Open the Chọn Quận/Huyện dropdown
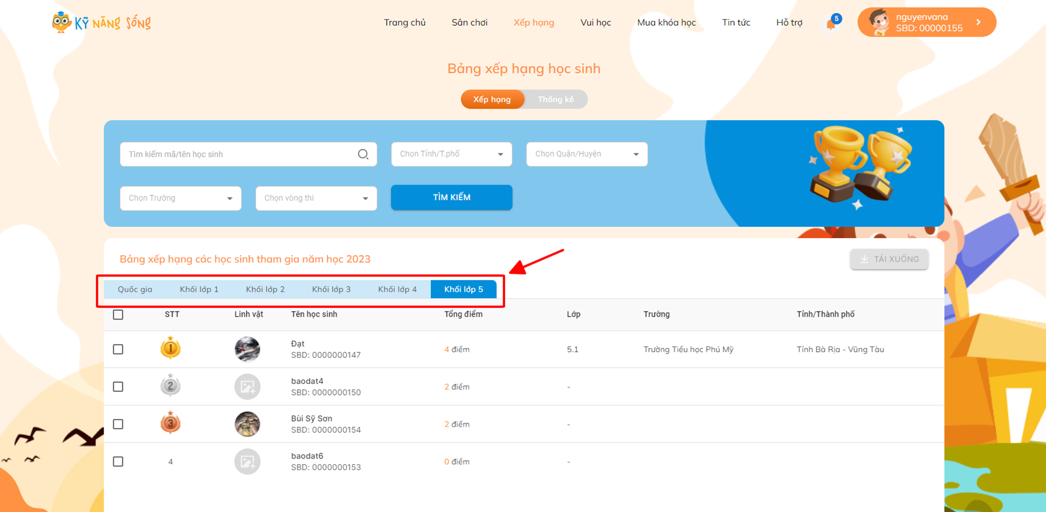Viewport: 1046px width, 512px height. click(x=586, y=154)
